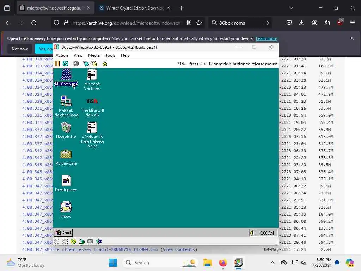The image size is (361, 271).
Task: Click first floppy drive status icon
Action: pos(57,241)
